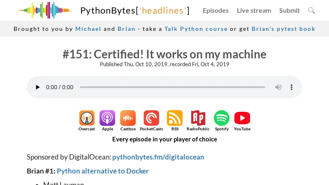The image size is (329, 185).
Task: Open the RSS feed icon
Action: point(175,118)
